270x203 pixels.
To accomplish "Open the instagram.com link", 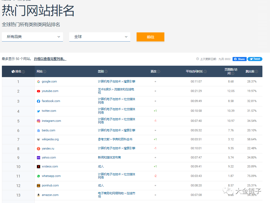I will [x=51, y=121].
